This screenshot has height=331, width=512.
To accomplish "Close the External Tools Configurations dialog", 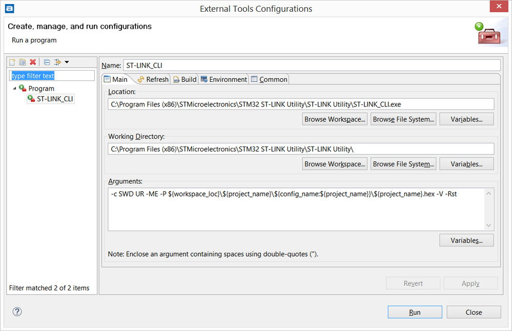I will click(474, 312).
